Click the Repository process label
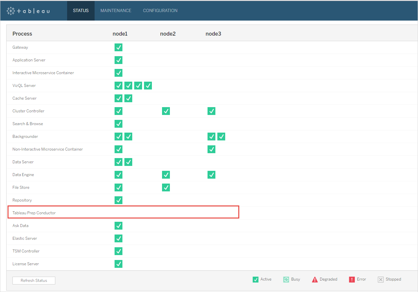The height and width of the screenshot is (292, 418). [22, 200]
